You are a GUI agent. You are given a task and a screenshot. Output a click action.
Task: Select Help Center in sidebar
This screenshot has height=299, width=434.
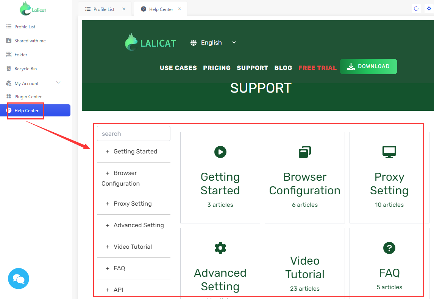point(35,110)
